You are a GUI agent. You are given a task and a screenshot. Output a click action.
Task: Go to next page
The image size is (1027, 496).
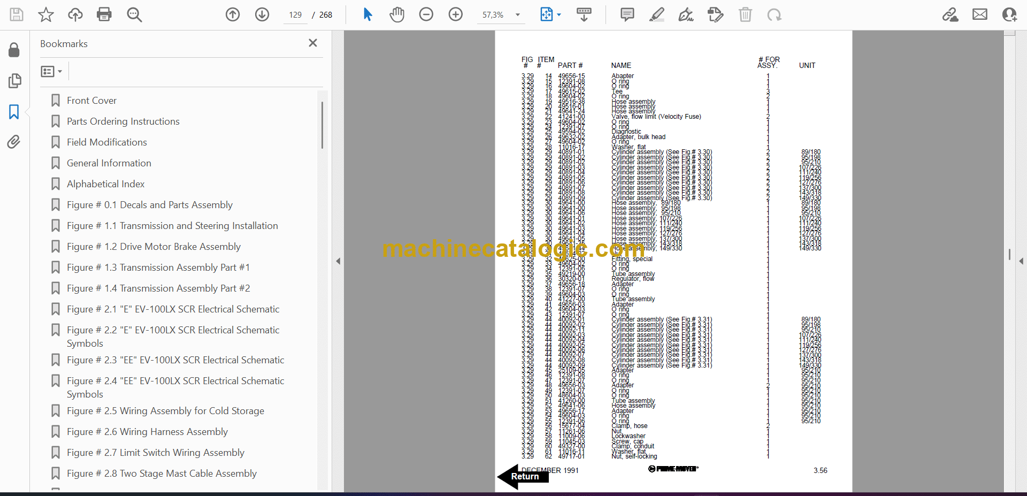262,14
